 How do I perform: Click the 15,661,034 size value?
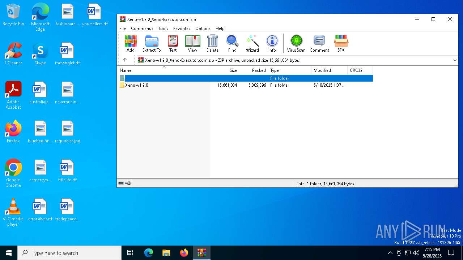coord(227,85)
